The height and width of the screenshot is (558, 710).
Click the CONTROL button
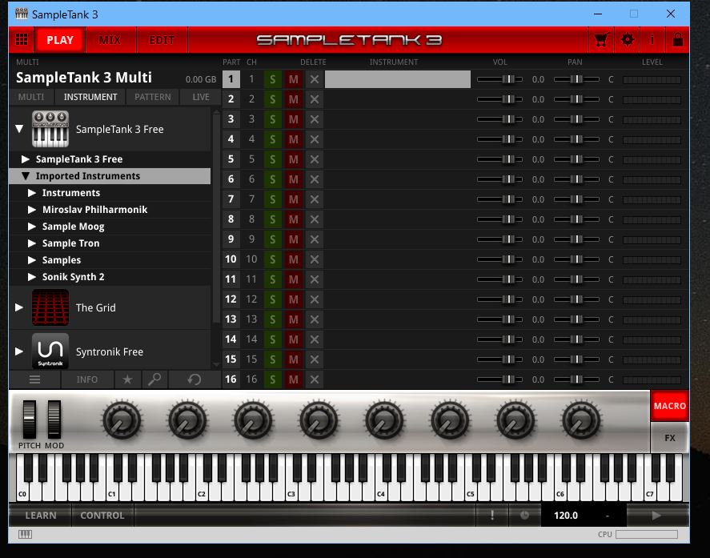tap(102, 516)
